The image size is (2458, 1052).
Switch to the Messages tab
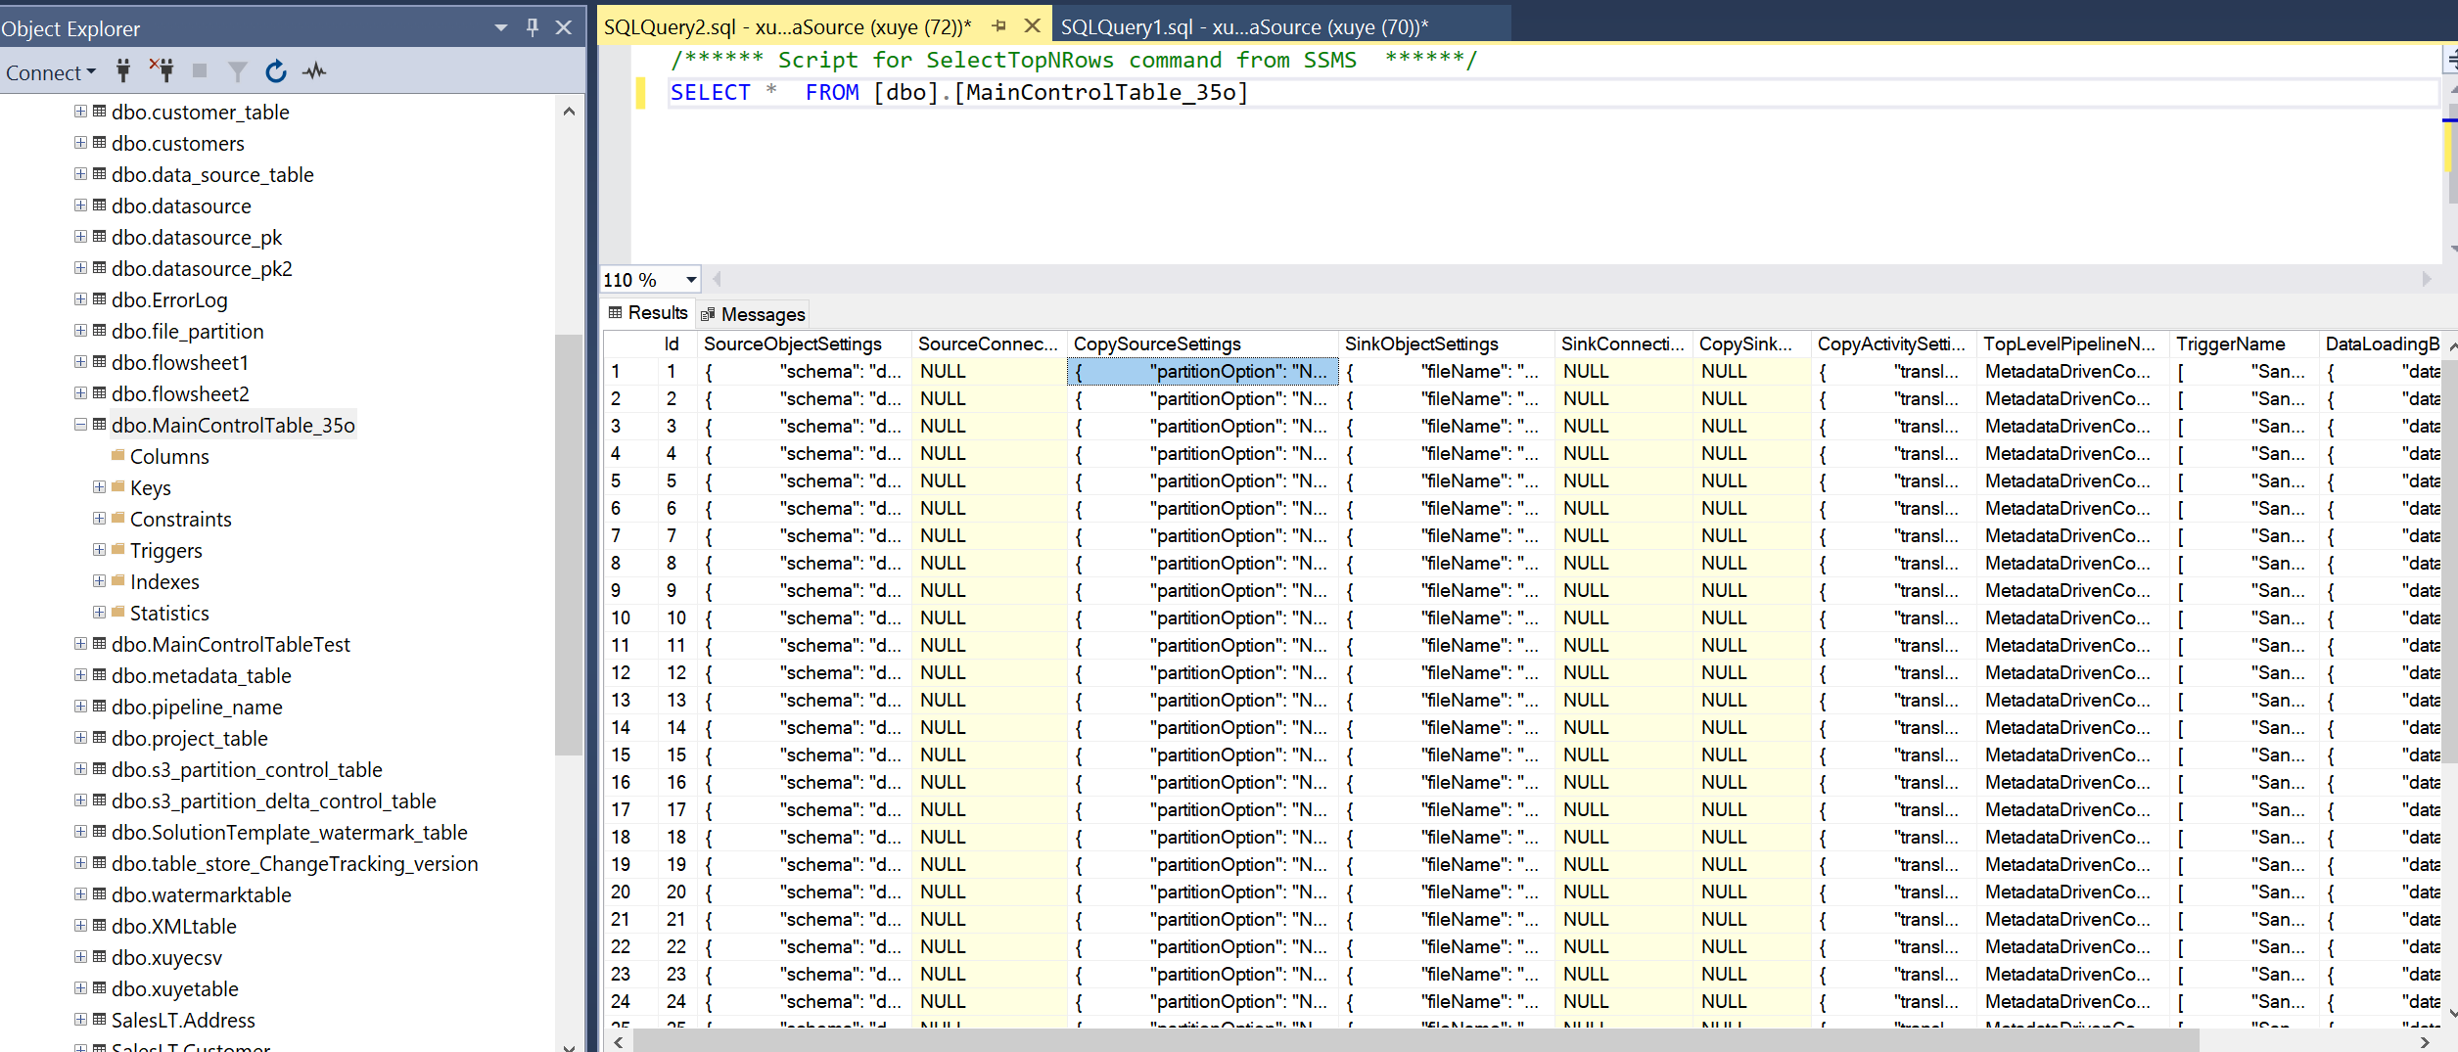coord(762,313)
